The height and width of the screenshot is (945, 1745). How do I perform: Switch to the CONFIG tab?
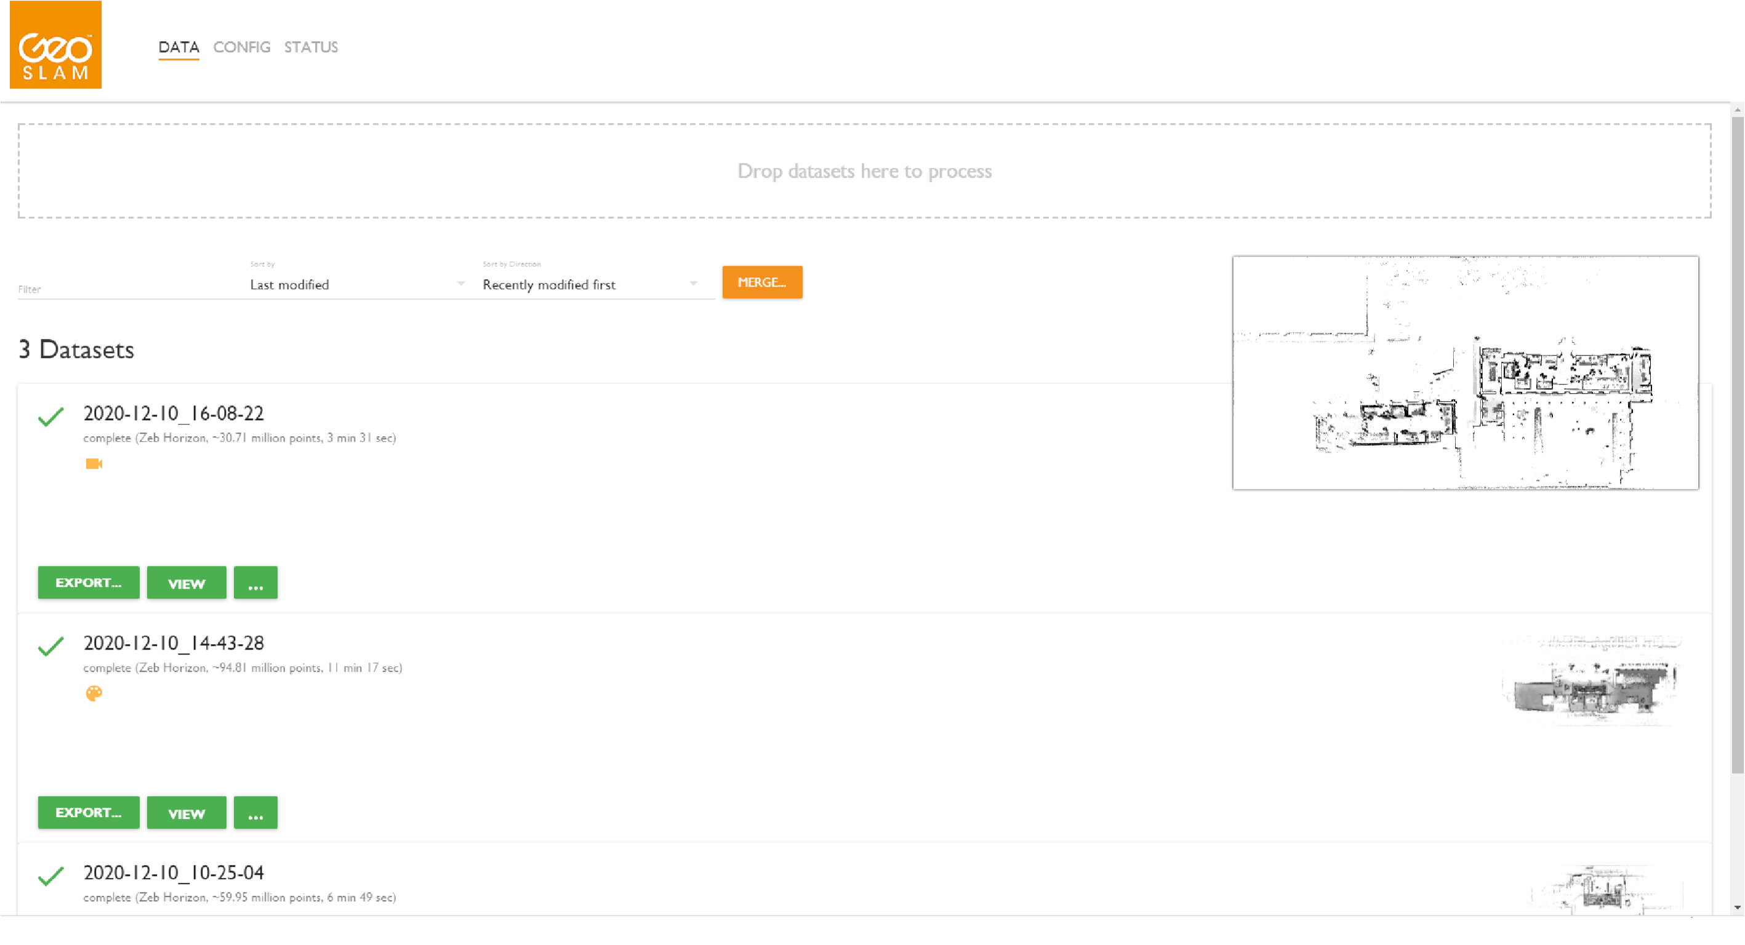(242, 47)
